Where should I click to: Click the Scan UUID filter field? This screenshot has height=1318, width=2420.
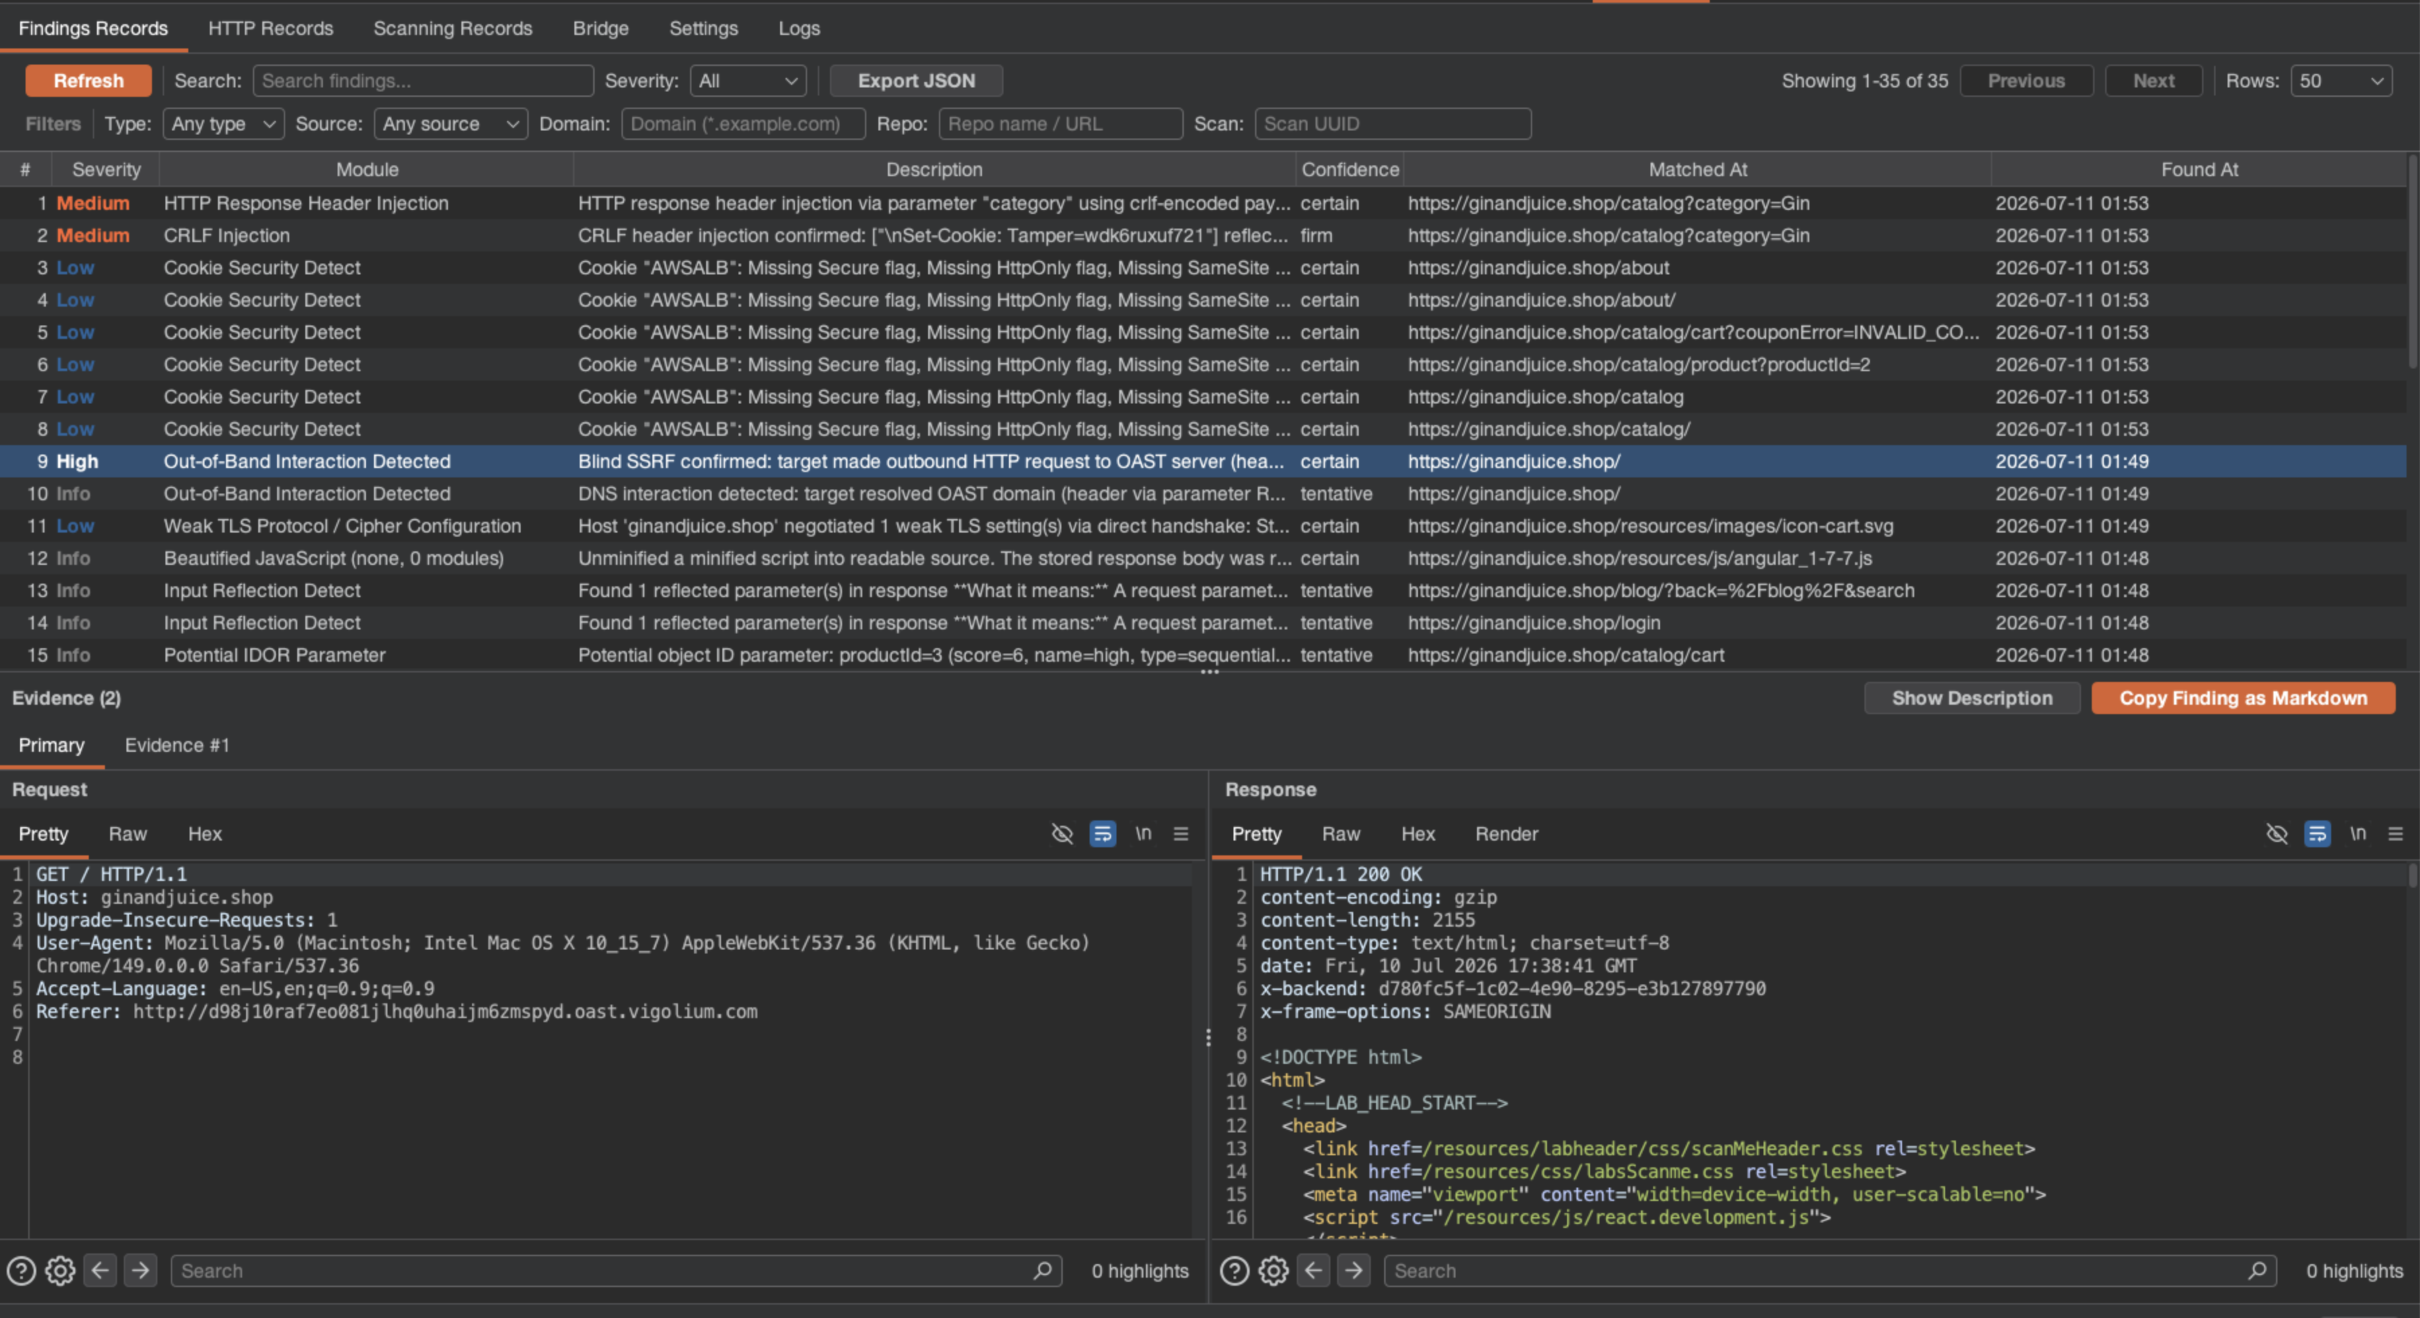(1393, 124)
